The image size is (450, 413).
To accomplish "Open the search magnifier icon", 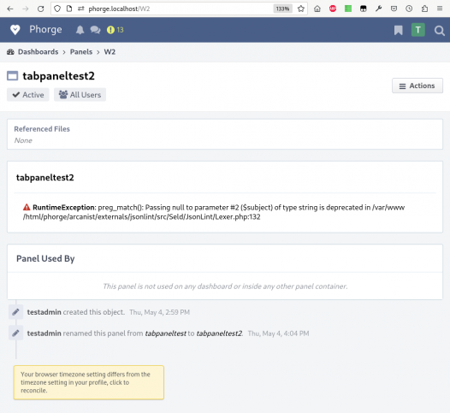I will 439,31.
